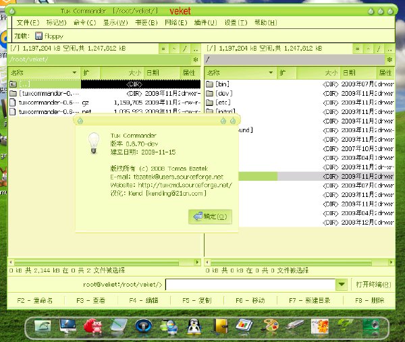
Task: Open the Tux penguin icon in dock
Action: (x=194, y=326)
